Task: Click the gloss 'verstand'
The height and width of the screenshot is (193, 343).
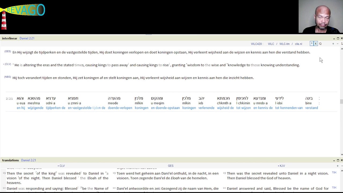Action: 312,108
